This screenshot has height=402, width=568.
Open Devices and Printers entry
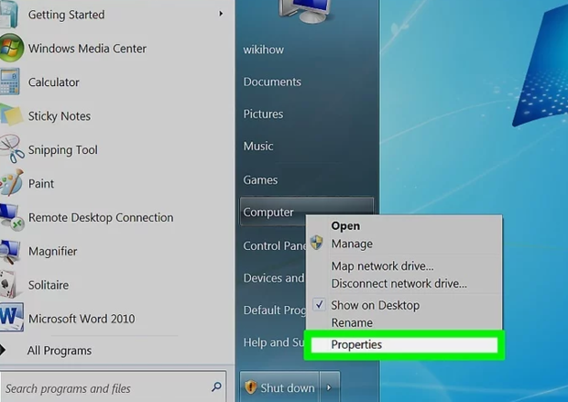tap(274, 278)
